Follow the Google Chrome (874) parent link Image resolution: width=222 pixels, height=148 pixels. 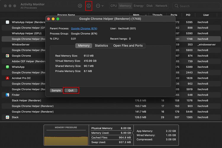84,28
